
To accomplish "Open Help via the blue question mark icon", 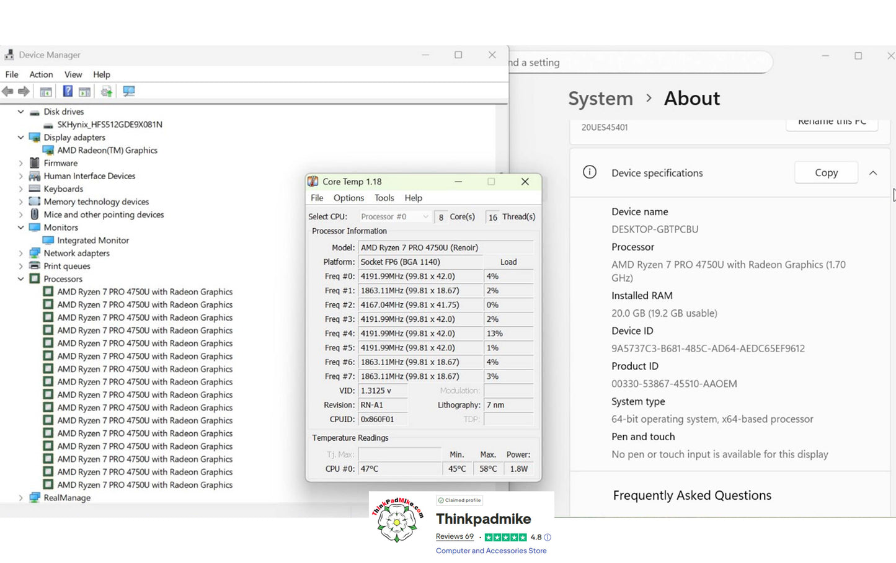I will point(68,92).
